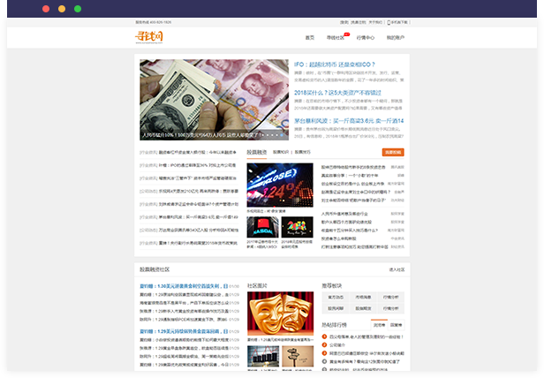Open the 茅台暴利风波 headline
This screenshot has height=378, width=544.
click(349, 121)
